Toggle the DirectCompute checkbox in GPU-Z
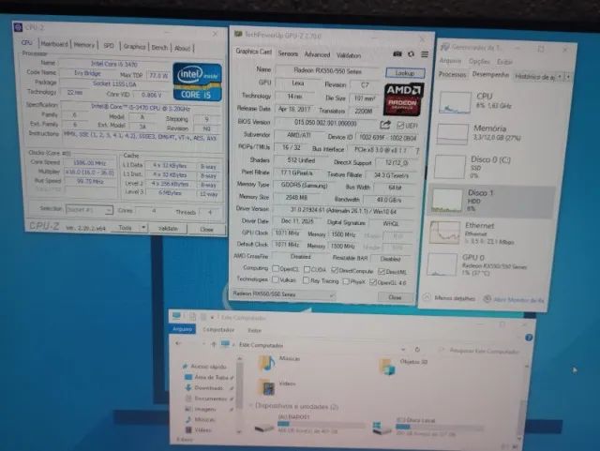This screenshot has width=600, height=451. 335,270
